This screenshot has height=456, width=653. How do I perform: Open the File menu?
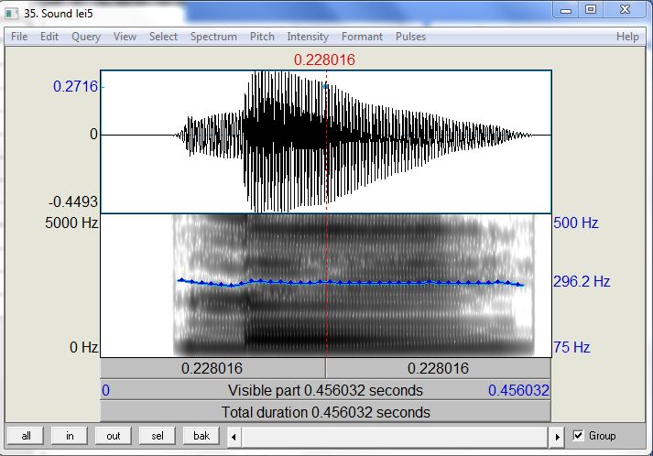tap(19, 37)
